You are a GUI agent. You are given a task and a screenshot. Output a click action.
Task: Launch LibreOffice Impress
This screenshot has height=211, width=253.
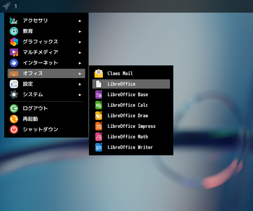pos(131,126)
